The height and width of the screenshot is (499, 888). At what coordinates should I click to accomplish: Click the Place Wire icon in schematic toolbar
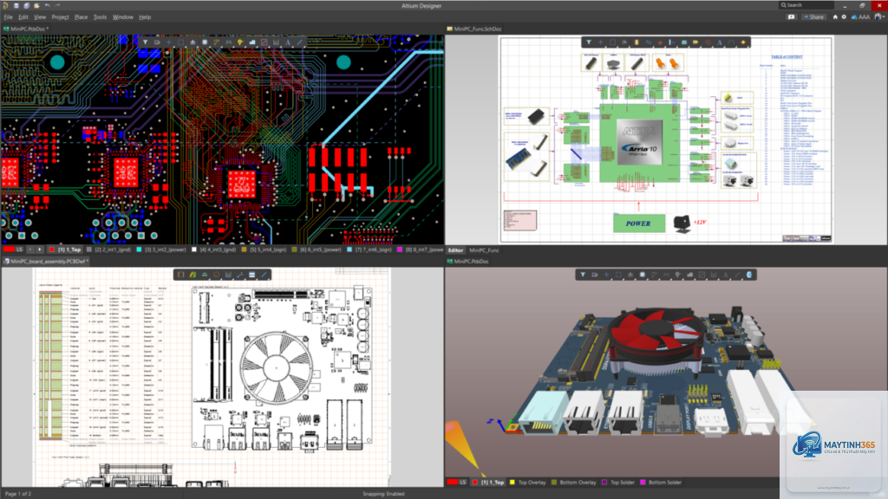(x=648, y=42)
